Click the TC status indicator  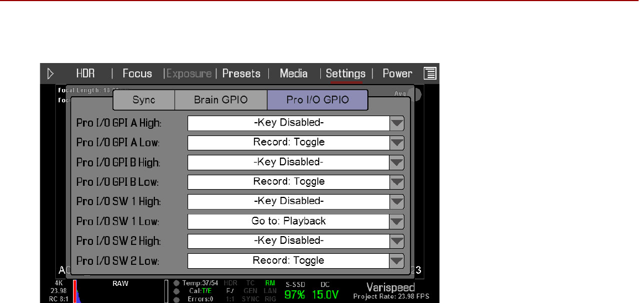pos(250,284)
